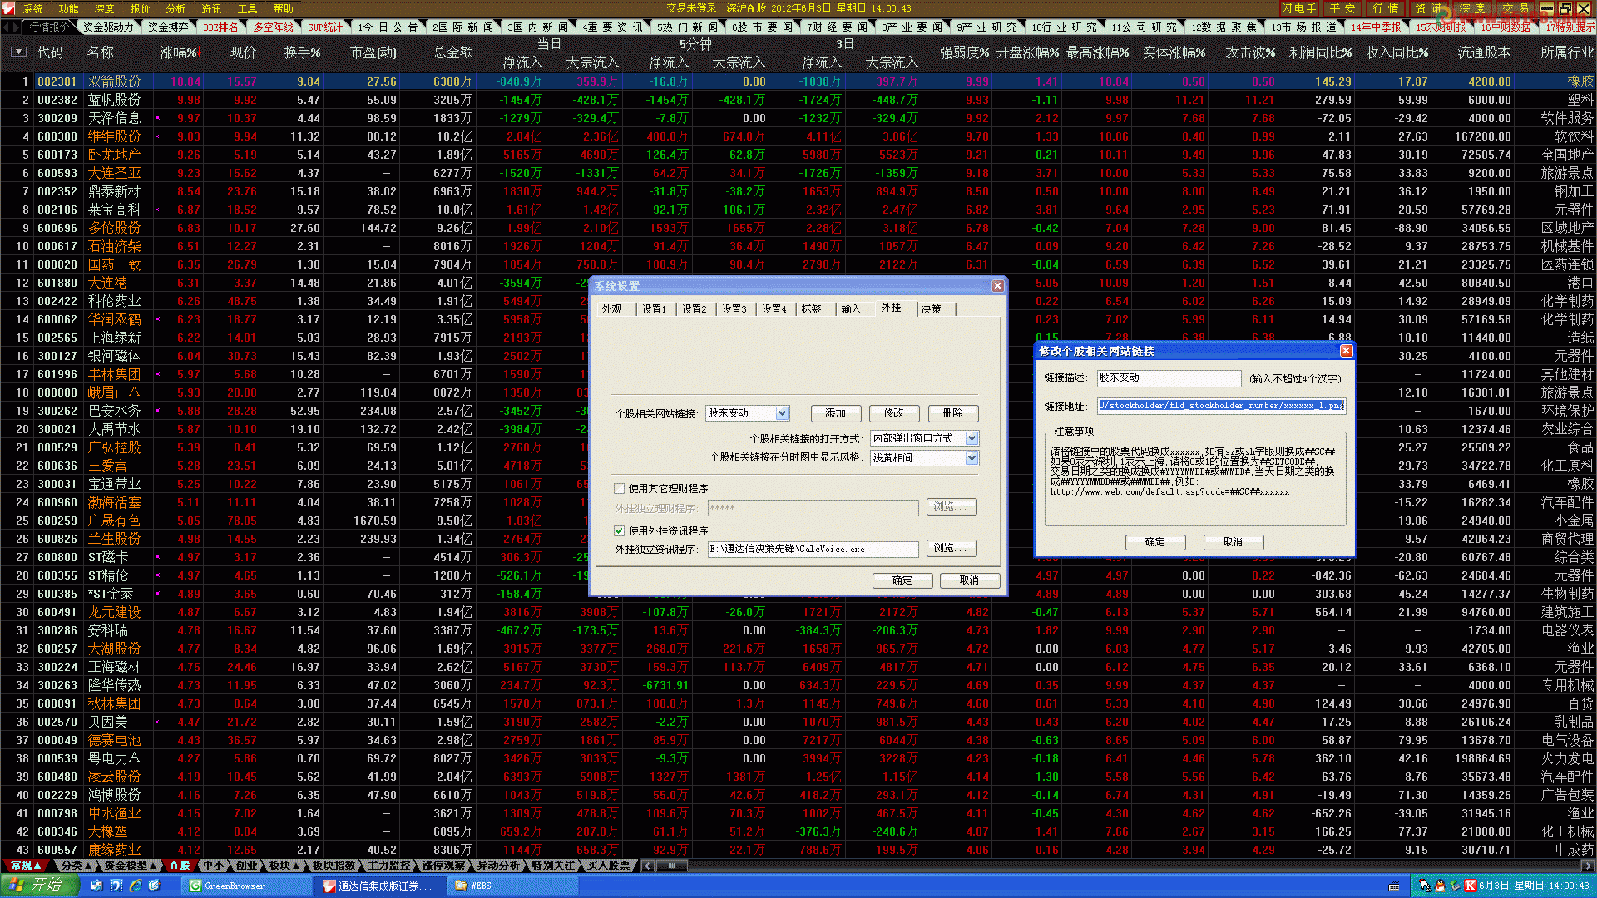The width and height of the screenshot is (1597, 898).
Task: Switch to 外观 tab in 系统设置
Action: (x=612, y=309)
